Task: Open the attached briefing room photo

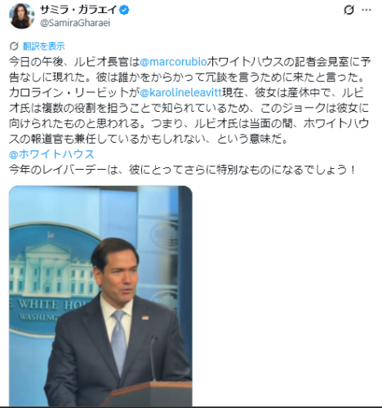Action: (100, 296)
